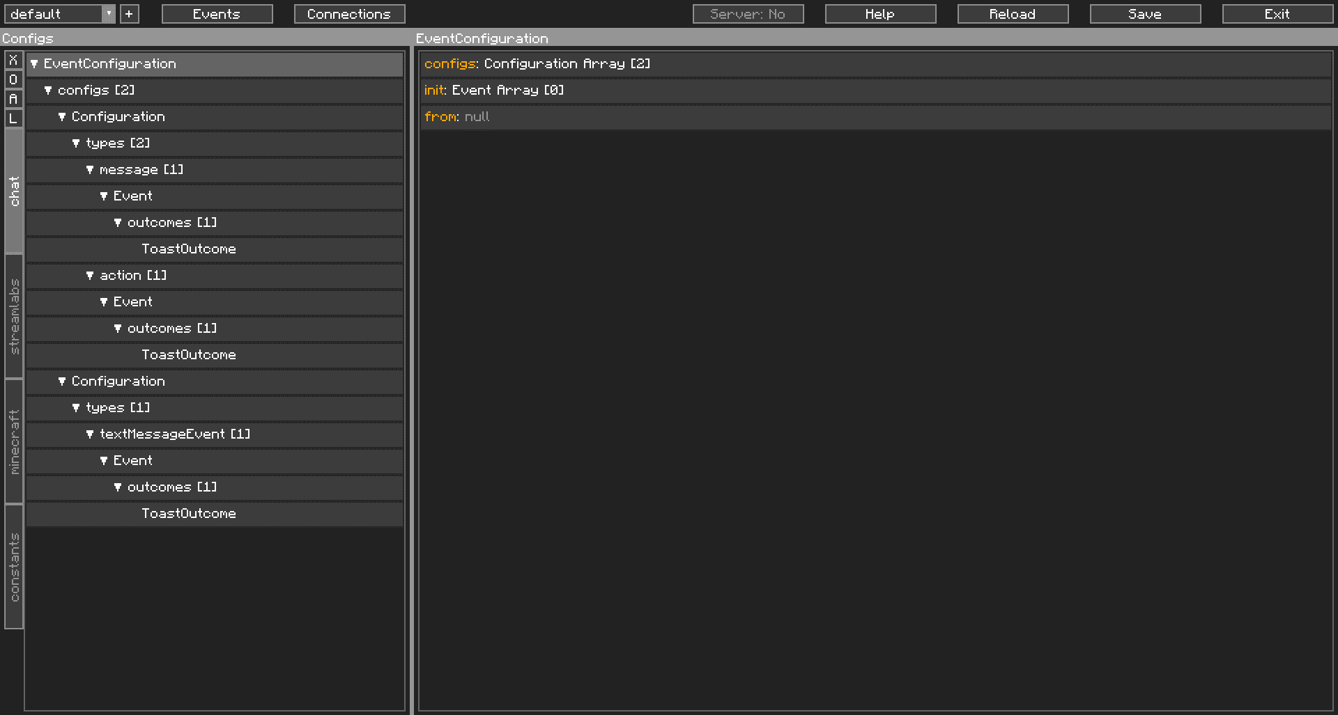Image resolution: width=1338 pixels, height=715 pixels.
Task: Collapse the message [1] node
Action: coord(90,170)
